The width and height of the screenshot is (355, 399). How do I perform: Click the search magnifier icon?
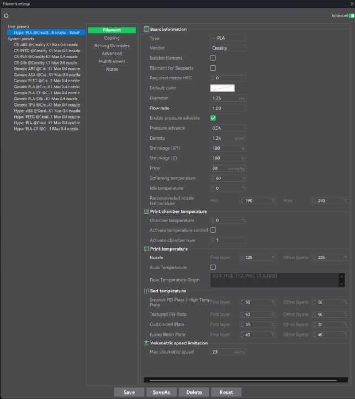tap(6, 16)
